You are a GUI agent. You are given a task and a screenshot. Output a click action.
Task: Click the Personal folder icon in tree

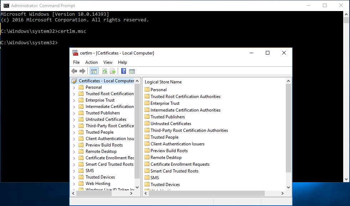click(81, 87)
